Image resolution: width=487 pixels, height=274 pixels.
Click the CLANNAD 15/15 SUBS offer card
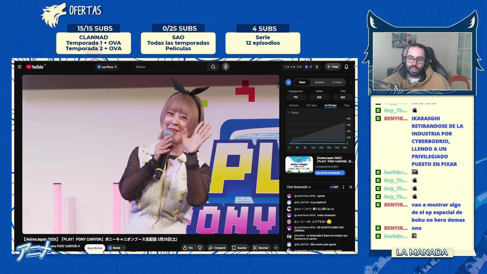(94, 39)
